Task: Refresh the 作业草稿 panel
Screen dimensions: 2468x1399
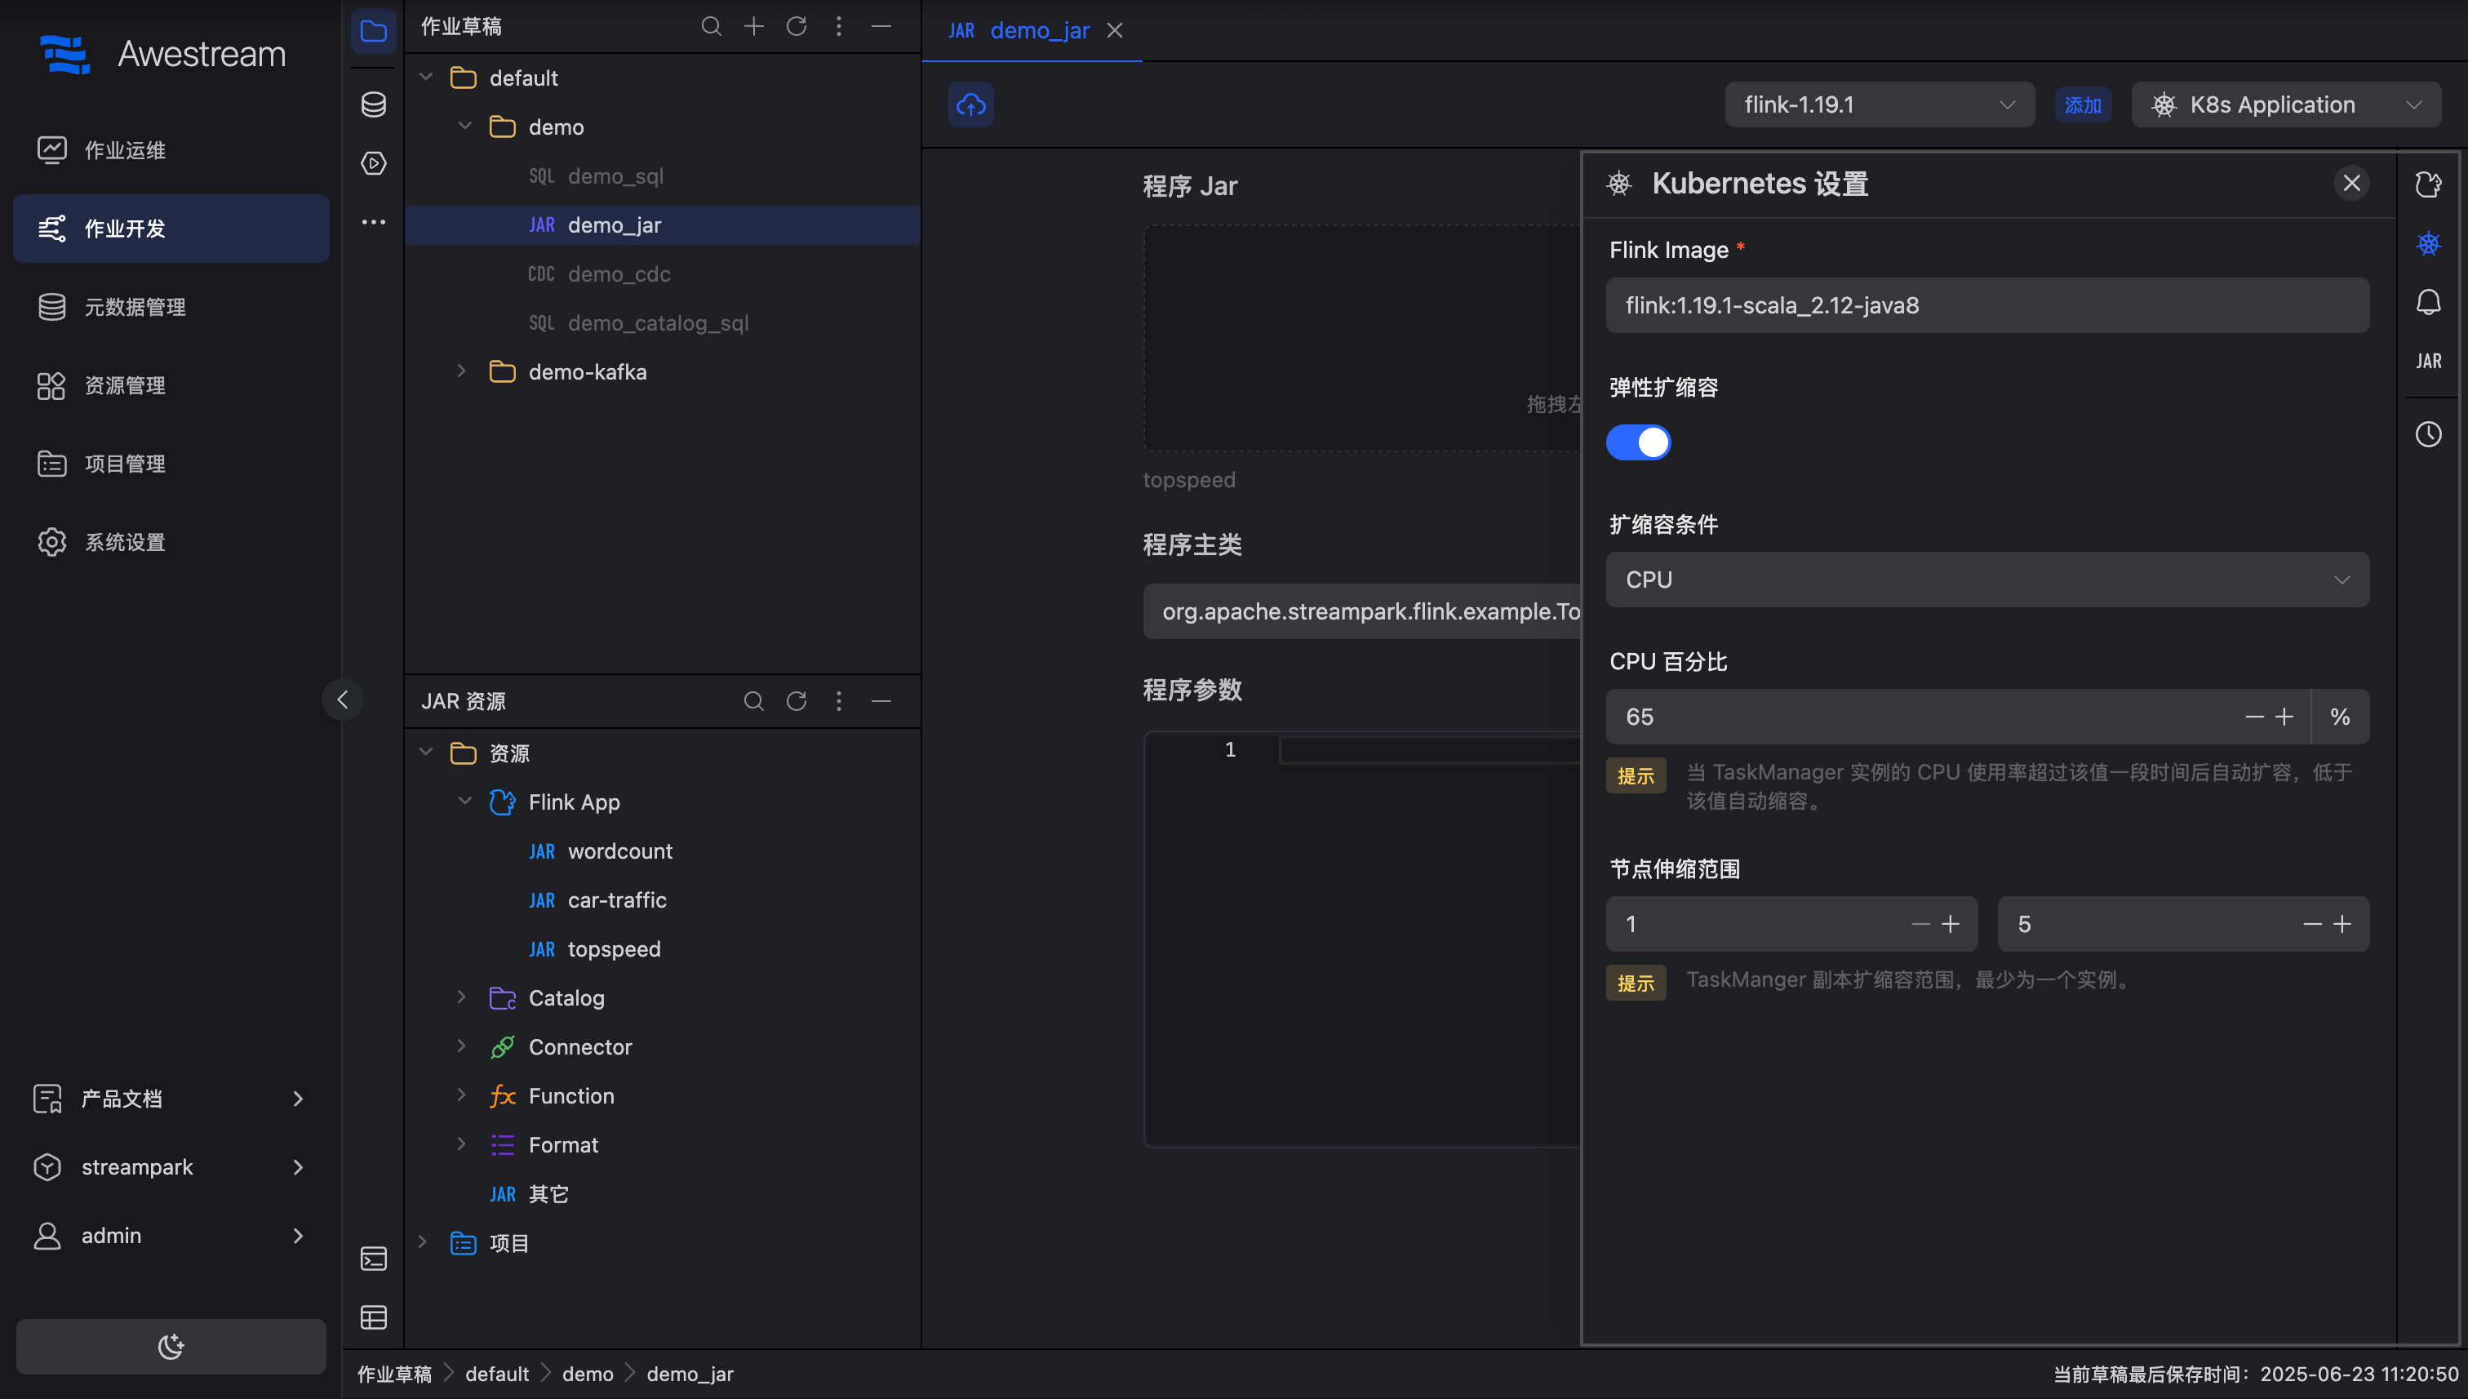Action: click(x=797, y=27)
